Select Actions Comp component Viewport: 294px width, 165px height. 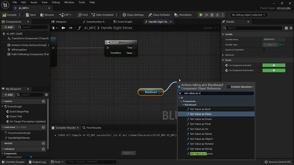[28, 45]
